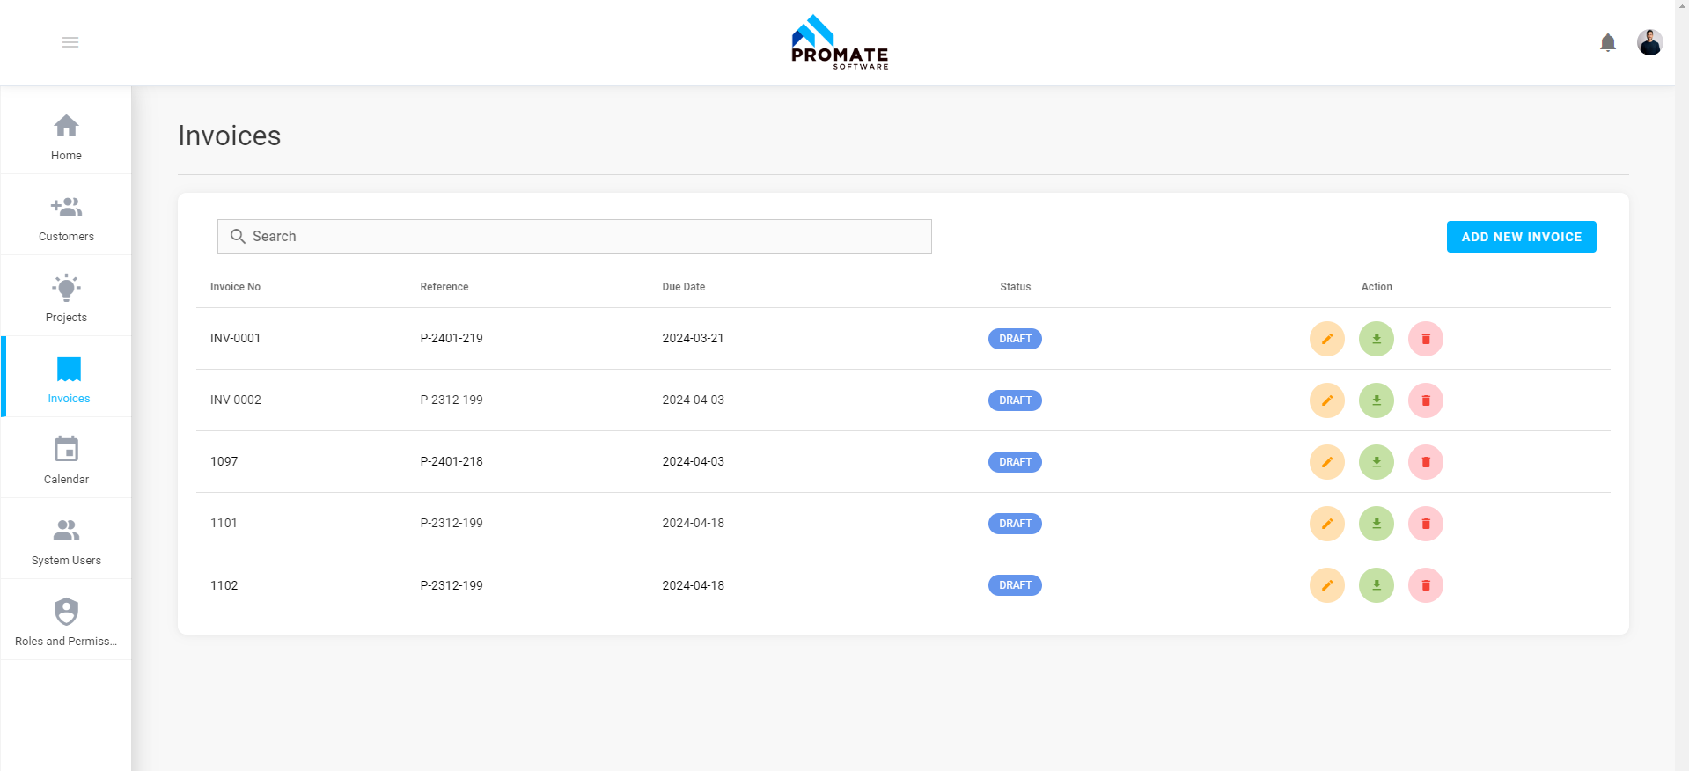Click the DRAFT status badge for INV-0002
The image size is (1689, 771).
(1015, 400)
